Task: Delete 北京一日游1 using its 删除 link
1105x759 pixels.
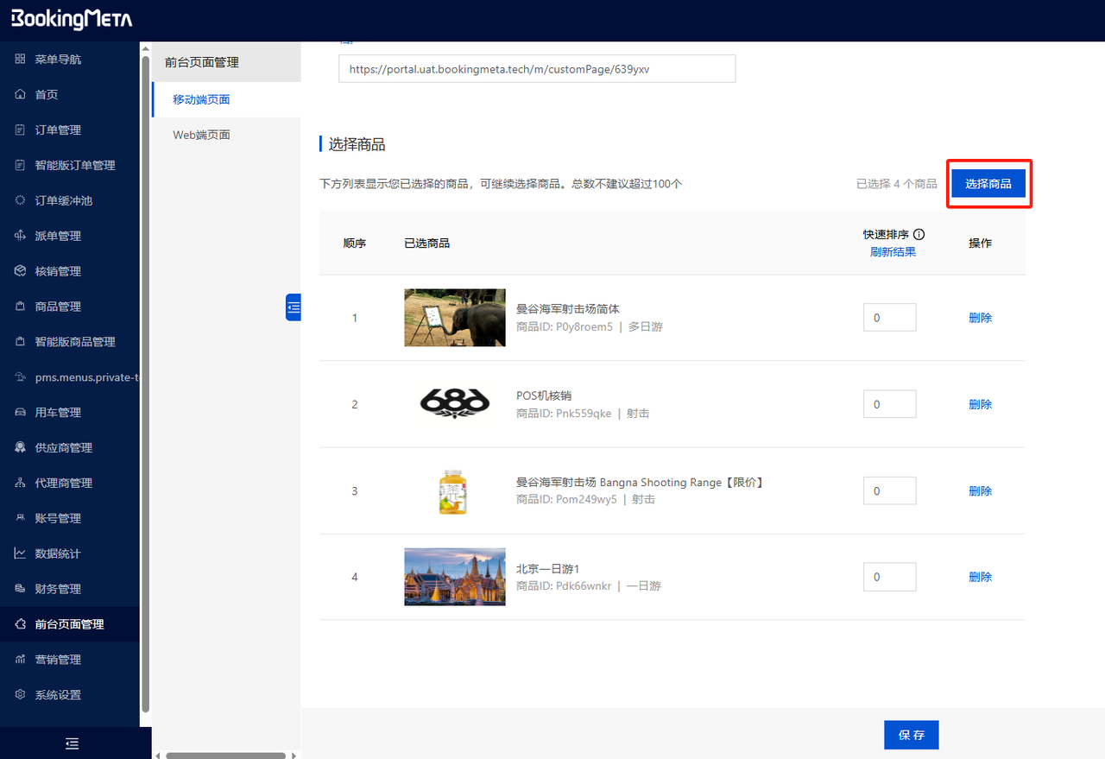Action: click(980, 576)
